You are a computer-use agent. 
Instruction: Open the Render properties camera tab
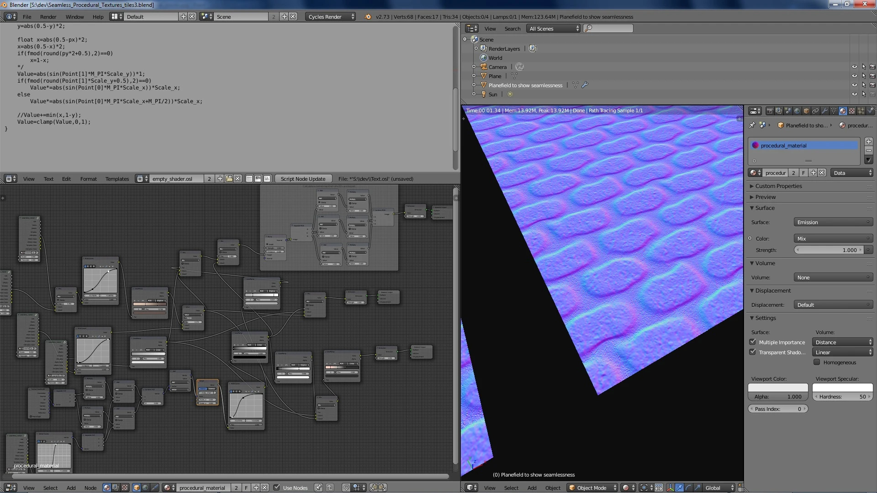tap(770, 111)
